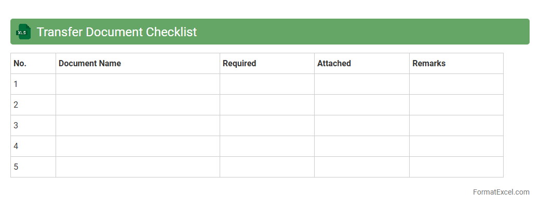Click the Document Name cell in row 5
The image size is (540, 207).
(138, 167)
